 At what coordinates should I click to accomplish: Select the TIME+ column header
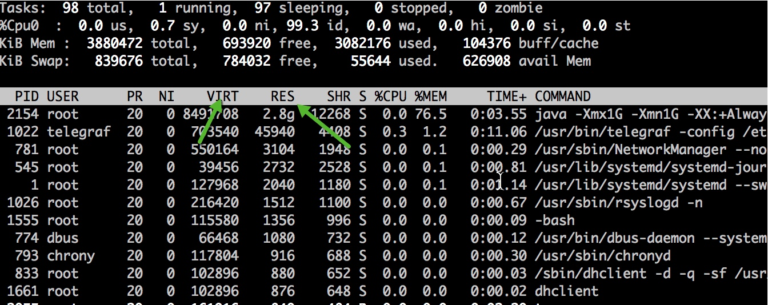coord(507,96)
